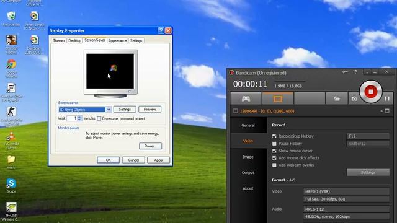
Task: Click Display Properties help question button
Action: point(161,30)
